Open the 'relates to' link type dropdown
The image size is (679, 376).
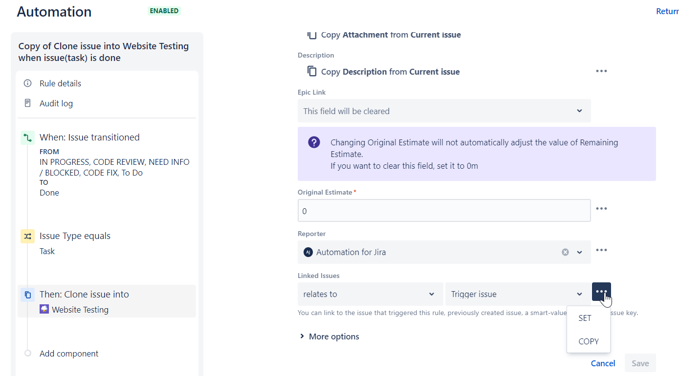point(370,294)
